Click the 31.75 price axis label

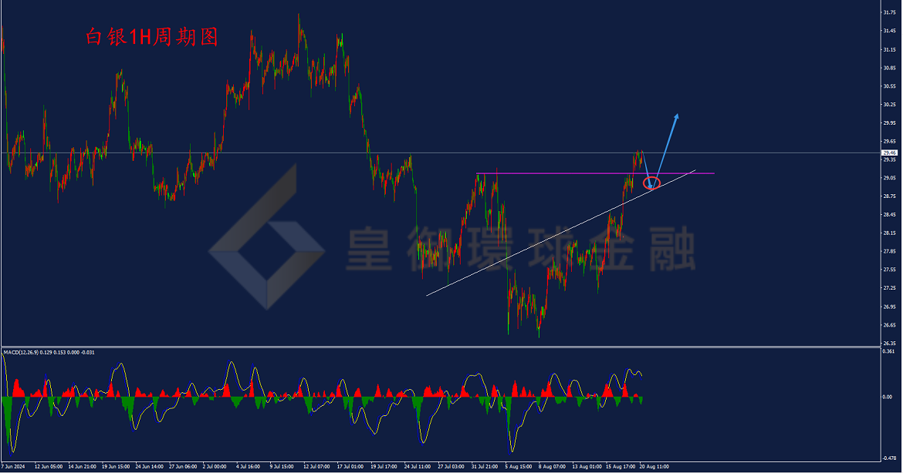click(x=889, y=12)
